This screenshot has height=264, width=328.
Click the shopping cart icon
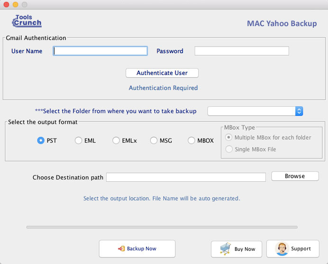225,249
